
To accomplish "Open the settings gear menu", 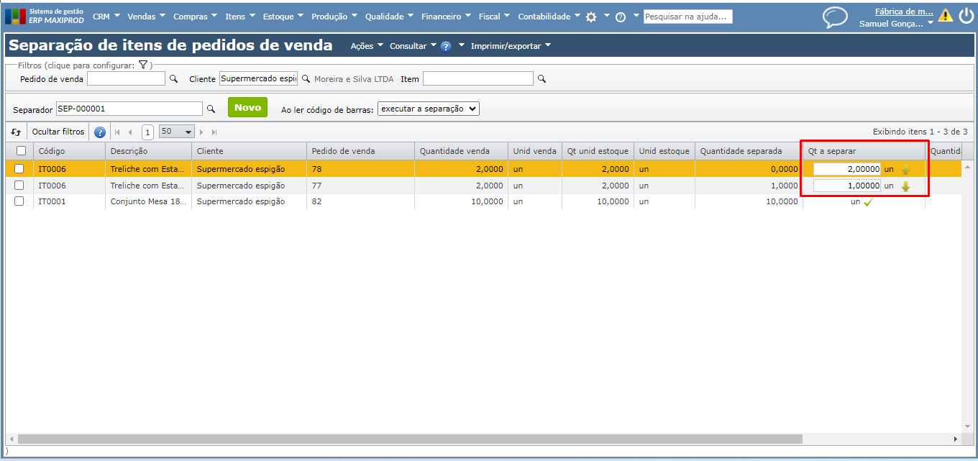I will click(591, 17).
